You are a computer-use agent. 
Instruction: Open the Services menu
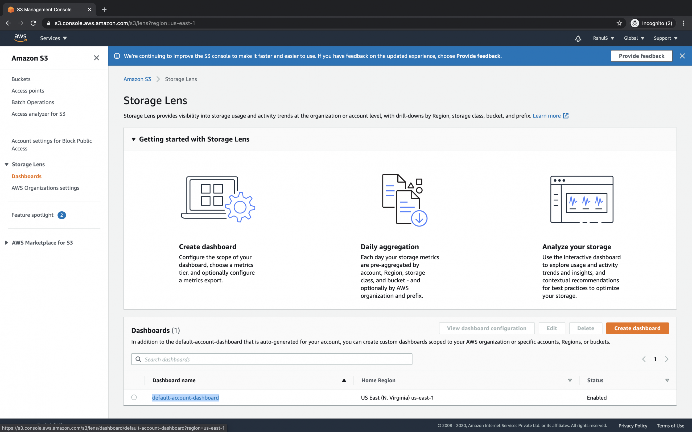pyautogui.click(x=53, y=38)
